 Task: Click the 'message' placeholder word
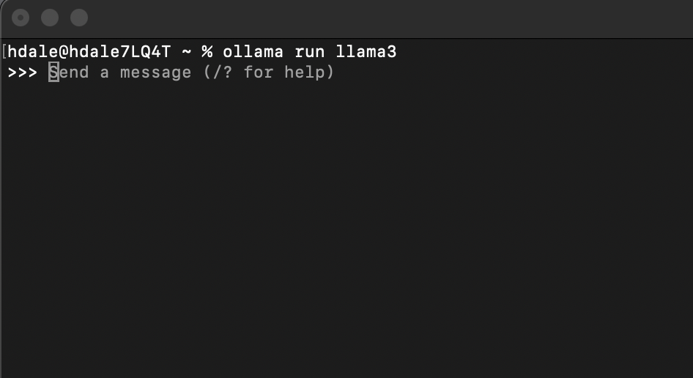tap(155, 72)
